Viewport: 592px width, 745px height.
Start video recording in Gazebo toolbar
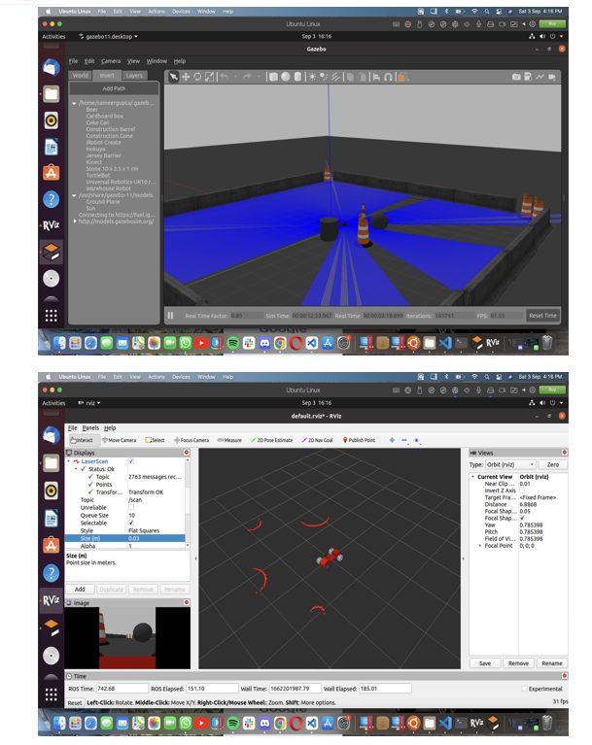pos(552,77)
